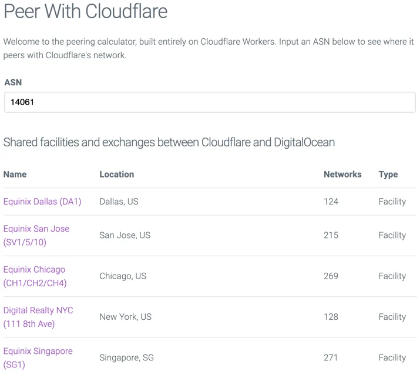Viewport: 420px width, 378px height.
Task: Select the 'New York, US' location cell
Action: (126, 317)
